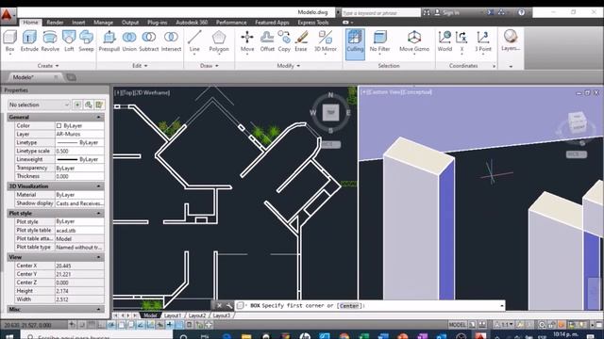604x339 pixels.
Task: Open the No selection object dropdown
Action: pos(39,105)
